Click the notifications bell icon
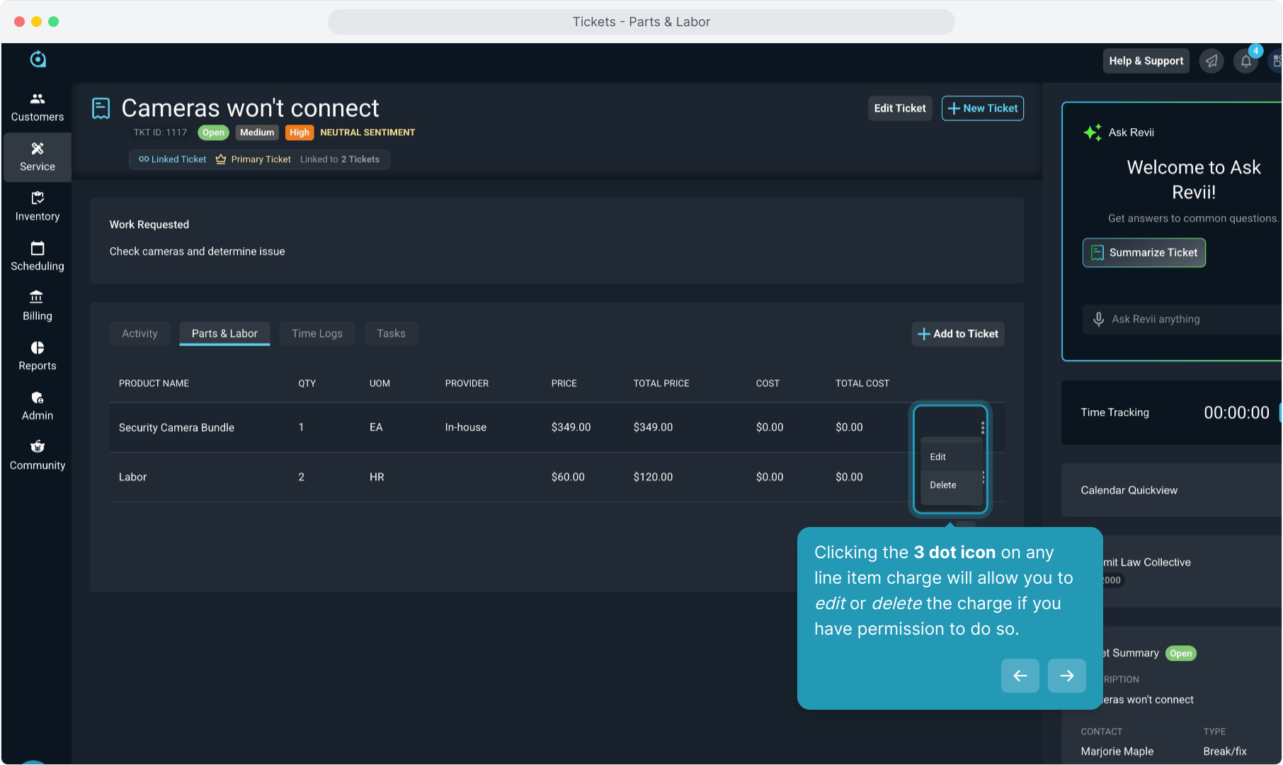The height and width of the screenshot is (765, 1283). pyautogui.click(x=1245, y=62)
